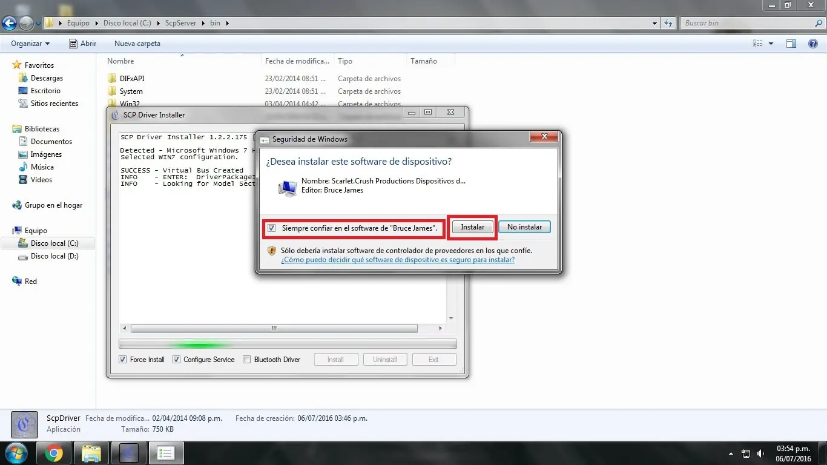Click ScpServer in the address breadcrumb
827x465 pixels.
[x=180, y=23]
